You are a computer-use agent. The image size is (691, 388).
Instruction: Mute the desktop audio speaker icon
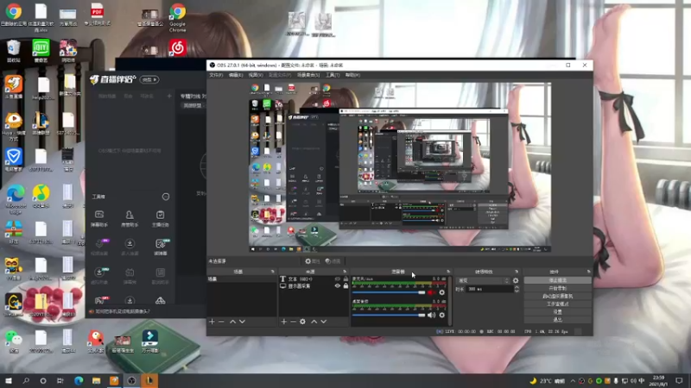(x=431, y=315)
